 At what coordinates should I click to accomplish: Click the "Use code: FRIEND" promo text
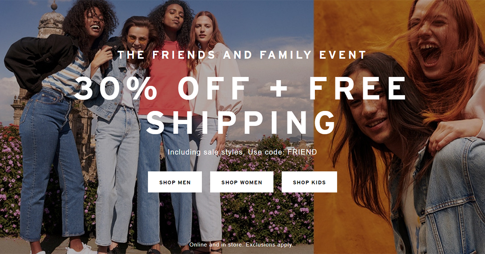pos(282,152)
